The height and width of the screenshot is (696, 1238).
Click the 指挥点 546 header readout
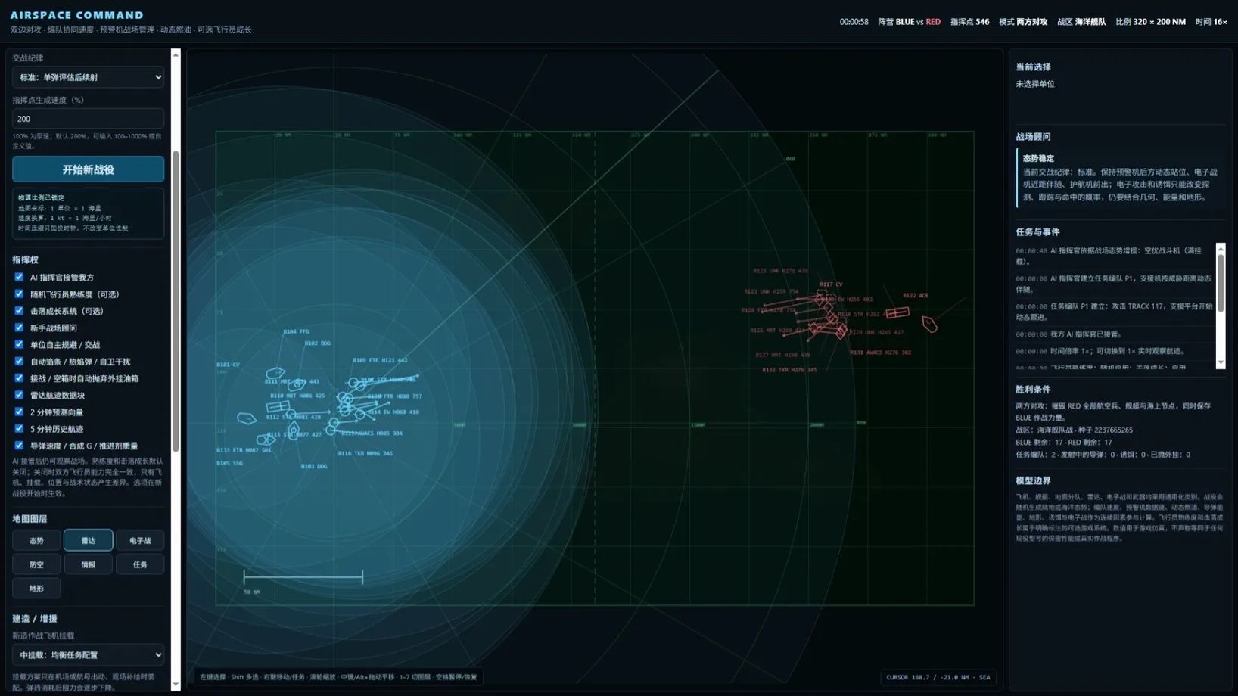tap(969, 22)
